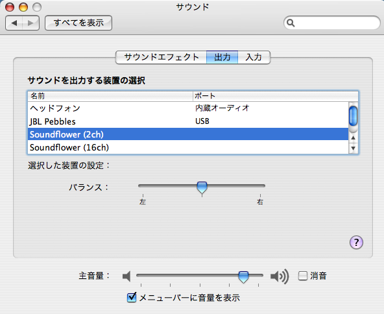The width and height of the screenshot is (384, 314).
Task: Select ヘッドフォン output device
Action: [188, 108]
